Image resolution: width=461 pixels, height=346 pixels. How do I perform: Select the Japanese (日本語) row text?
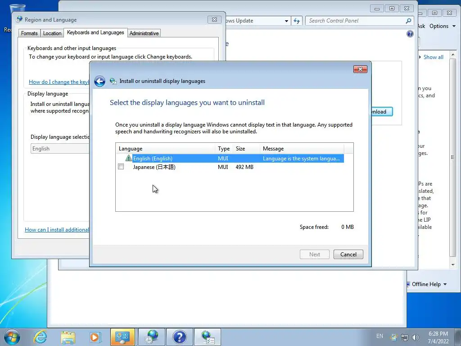tap(154, 167)
